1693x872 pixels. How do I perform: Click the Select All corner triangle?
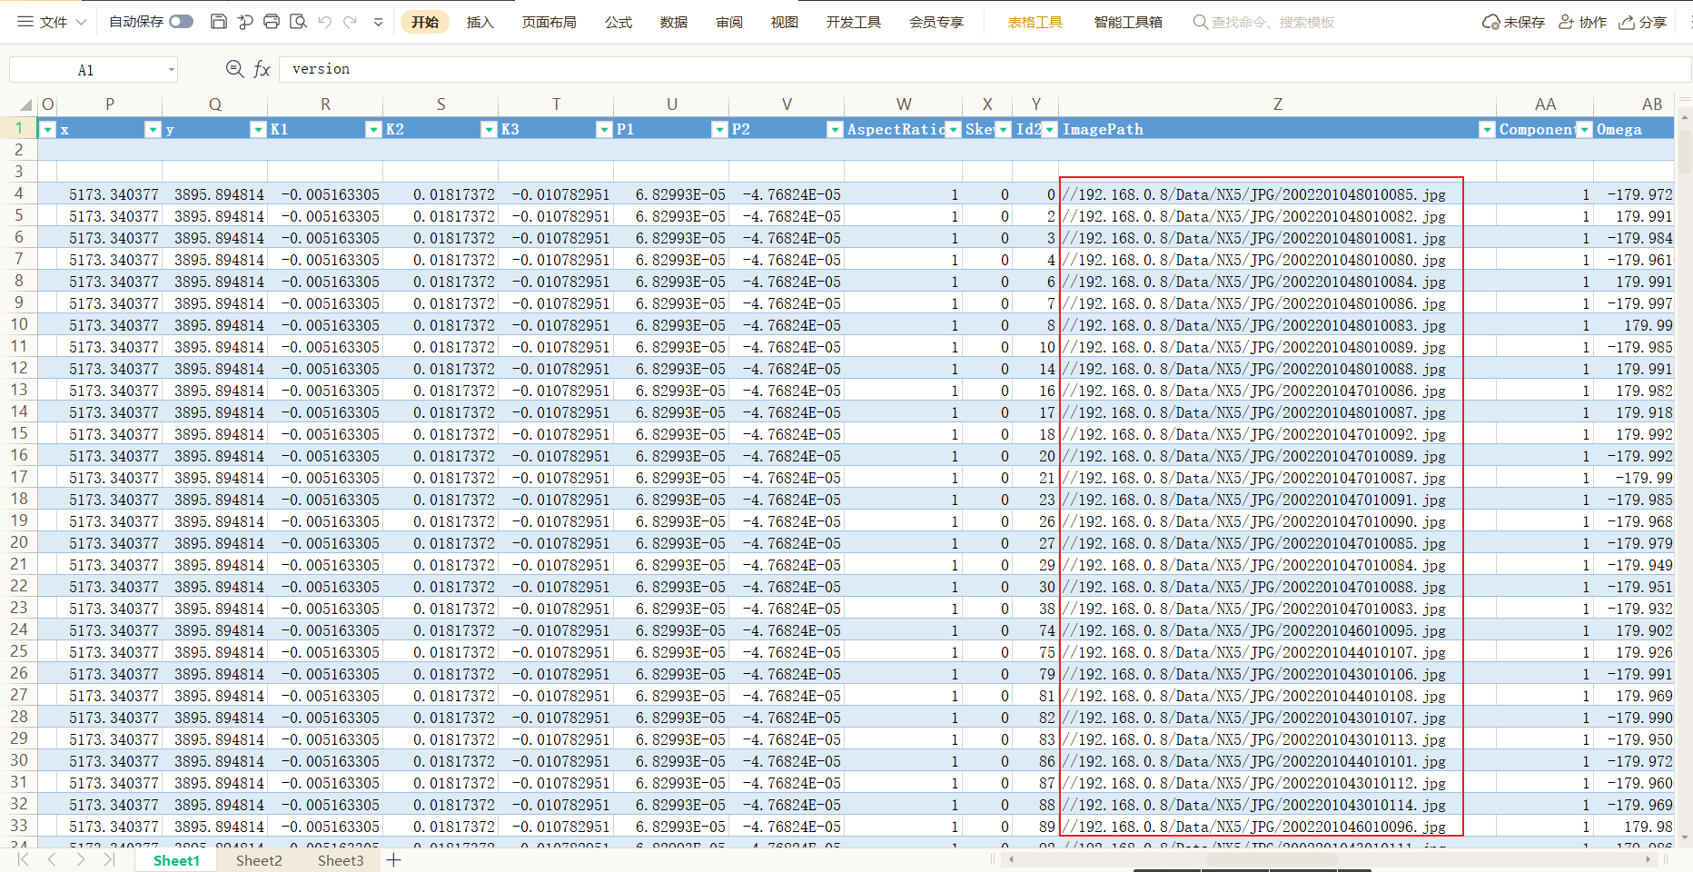click(25, 104)
